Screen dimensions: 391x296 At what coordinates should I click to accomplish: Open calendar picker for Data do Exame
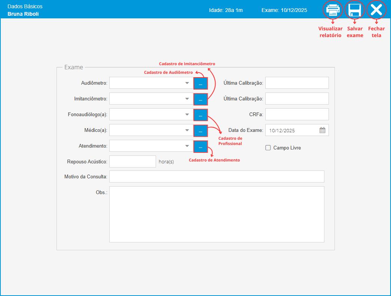pos(322,130)
